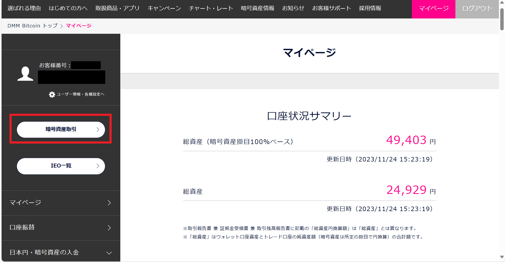Click chevron arrow on IEO一覧 button
The height and width of the screenshot is (262, 505).
tap(98, 166)
